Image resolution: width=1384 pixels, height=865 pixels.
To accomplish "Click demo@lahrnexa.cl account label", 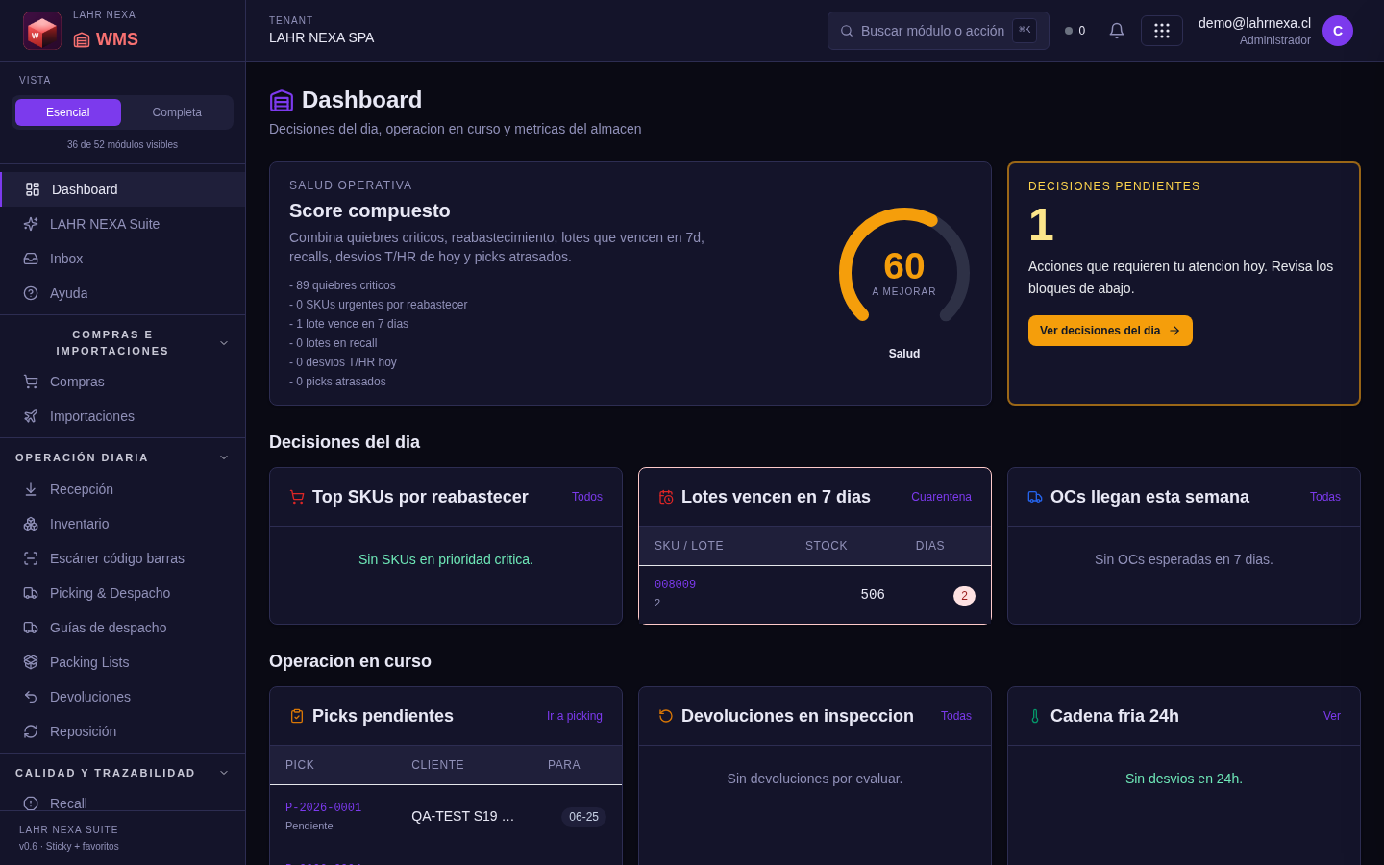I will [x=1254, y=23].
